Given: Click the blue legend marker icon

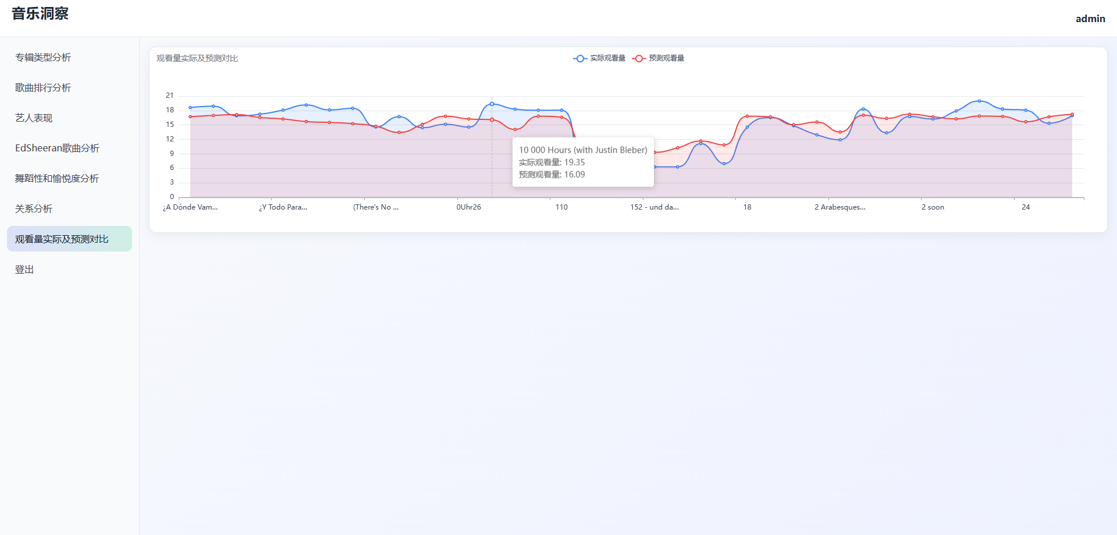Looking at the screenshot, I should click(x=579, y=58).
